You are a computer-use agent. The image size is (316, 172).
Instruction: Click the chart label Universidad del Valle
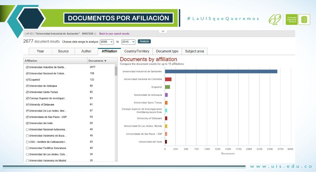click(x=150, y=142)
